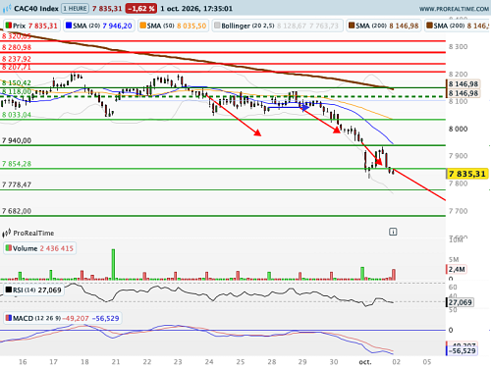Click price axis label 8 300
491x368 pixels.
[x=458, y=47]
